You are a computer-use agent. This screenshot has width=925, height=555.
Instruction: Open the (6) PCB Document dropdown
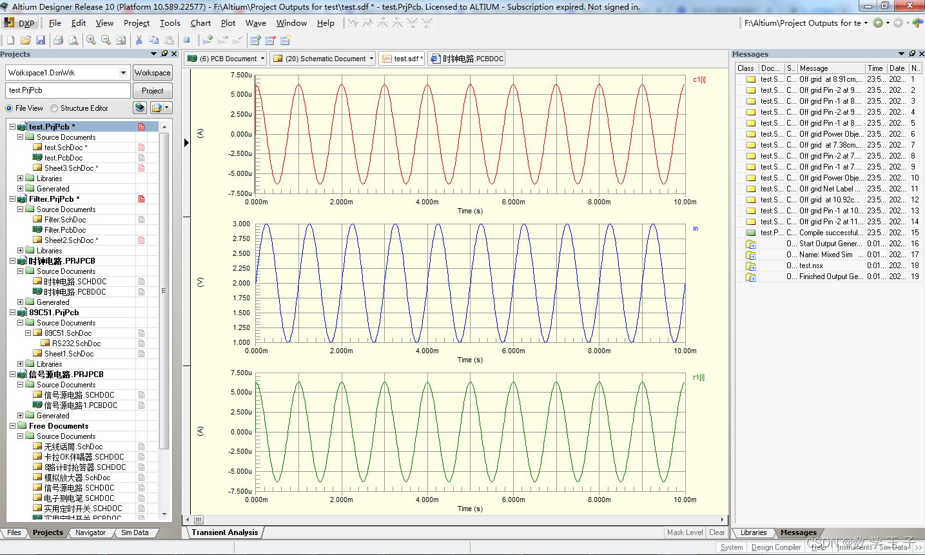[262, 59]
